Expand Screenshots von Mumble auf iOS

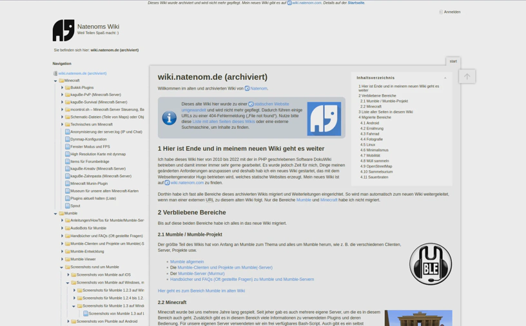point(68,274)
